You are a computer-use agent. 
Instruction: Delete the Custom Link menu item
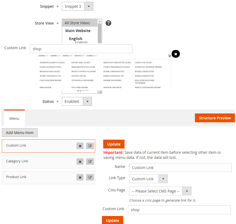click(x=80, y=146)
